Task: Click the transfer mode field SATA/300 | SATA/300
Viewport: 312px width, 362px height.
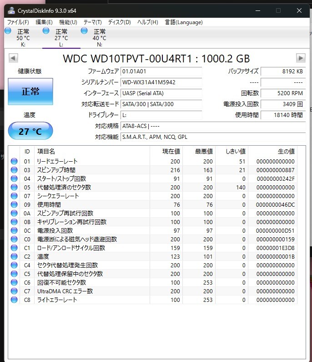Action: coord(161,104)
